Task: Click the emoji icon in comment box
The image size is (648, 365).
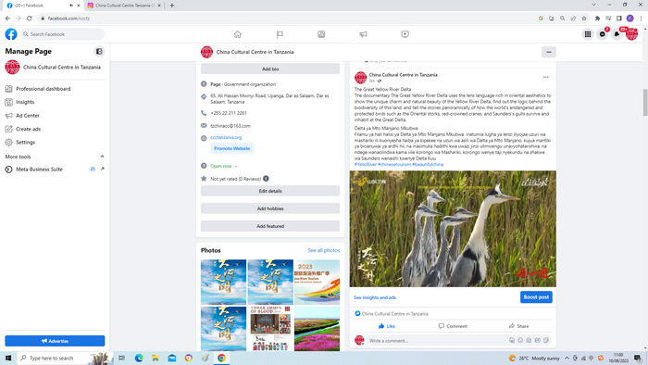Action: pos(520,340)
